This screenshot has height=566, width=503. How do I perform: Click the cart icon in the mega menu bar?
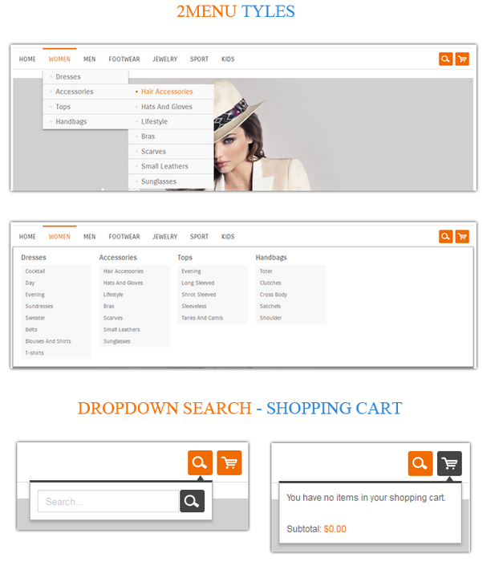(x=462, y=236)
